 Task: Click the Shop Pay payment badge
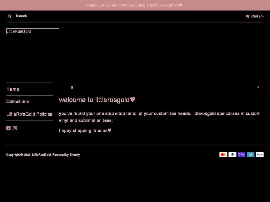click(241, 155)
